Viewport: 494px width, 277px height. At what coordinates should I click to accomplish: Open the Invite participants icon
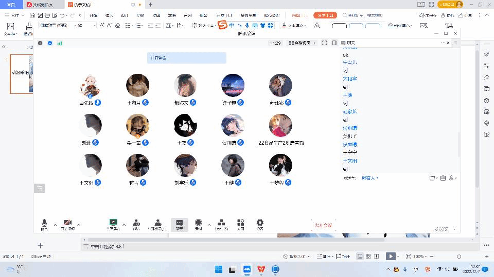[136, 224]
